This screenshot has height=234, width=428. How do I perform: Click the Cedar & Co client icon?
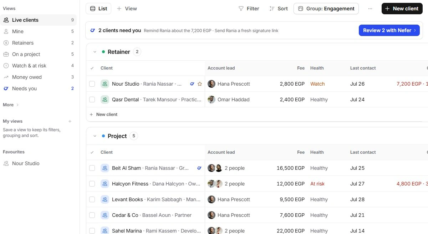pyautogui.click(x=105, y=215)
